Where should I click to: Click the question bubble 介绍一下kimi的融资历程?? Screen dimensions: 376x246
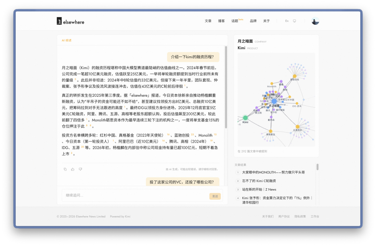(x=193, y=57)
